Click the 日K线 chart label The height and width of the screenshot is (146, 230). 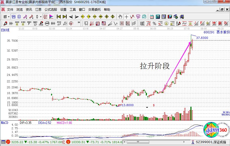[x=5, y=30]
